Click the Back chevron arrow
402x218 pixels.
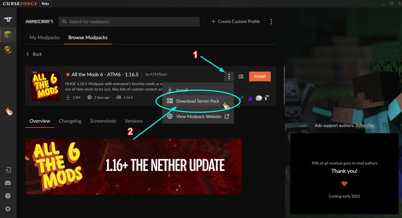click(x=28, y=54)
